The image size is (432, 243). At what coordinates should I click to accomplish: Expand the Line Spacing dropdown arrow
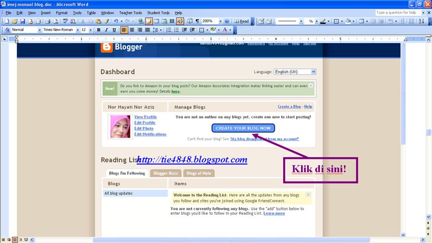161,30
